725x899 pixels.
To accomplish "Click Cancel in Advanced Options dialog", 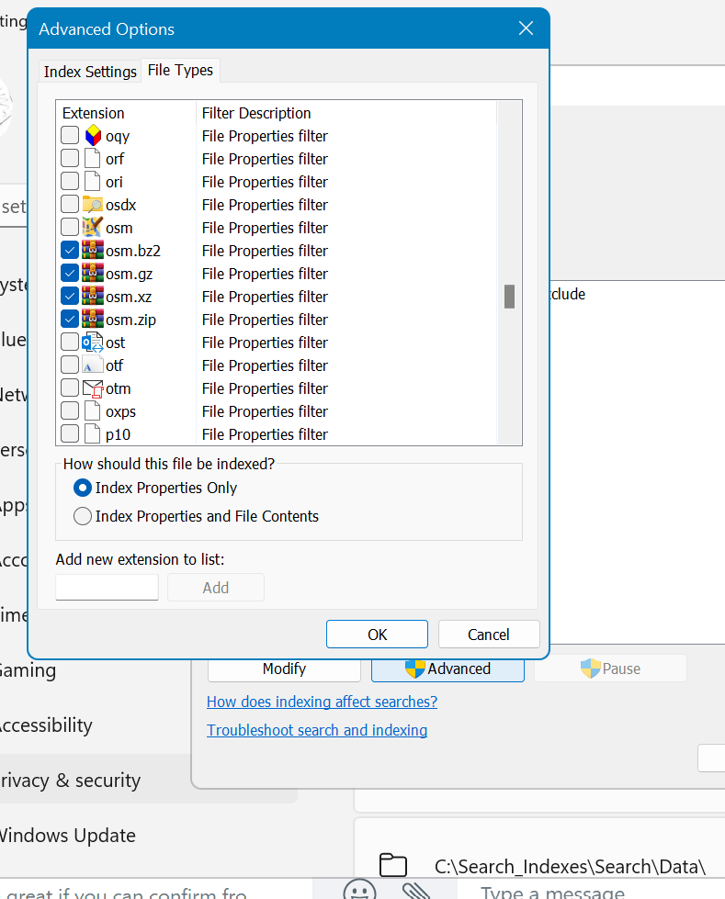I will click(x=489, y=635).
